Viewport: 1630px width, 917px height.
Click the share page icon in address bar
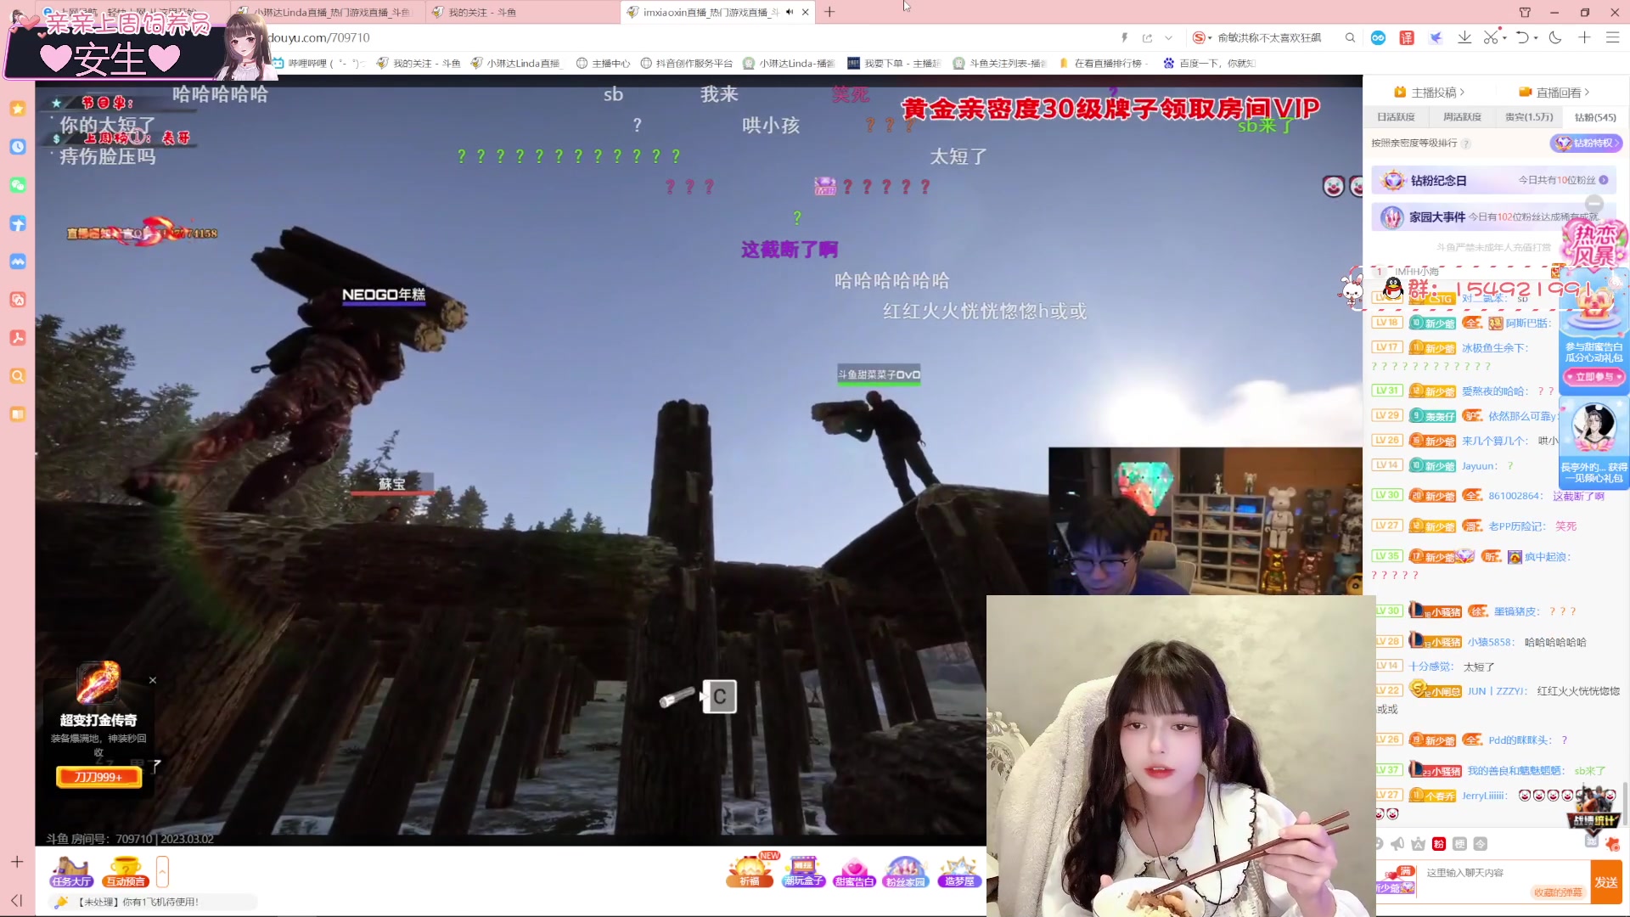pyautogui.click(x=1147, y=37)
